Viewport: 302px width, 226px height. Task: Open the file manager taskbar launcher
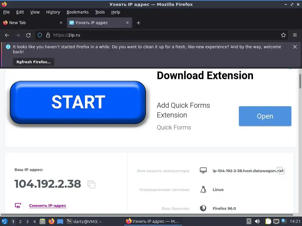click(42, 221)
